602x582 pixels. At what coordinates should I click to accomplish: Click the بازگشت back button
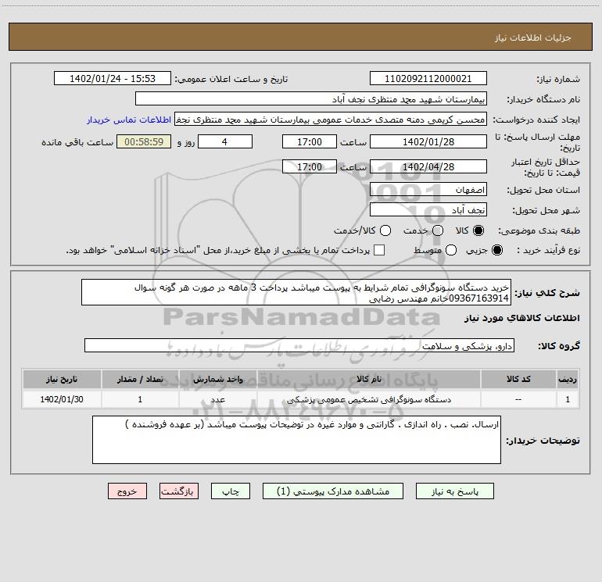[179, 491]
